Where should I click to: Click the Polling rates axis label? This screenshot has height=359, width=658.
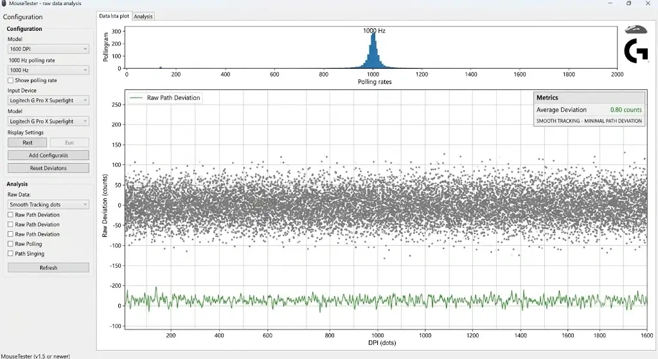click(375, 82)
